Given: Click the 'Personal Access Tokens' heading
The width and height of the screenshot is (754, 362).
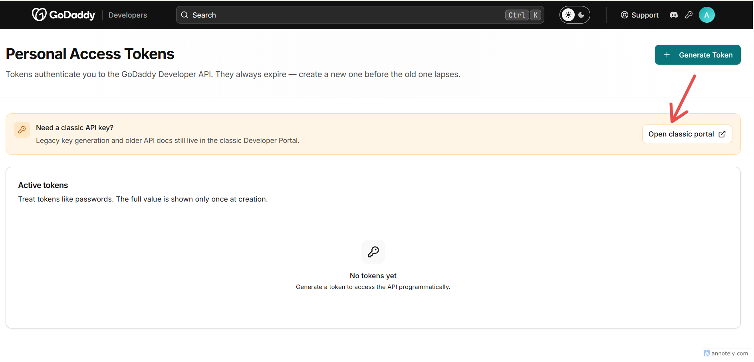Looking at the screenshot, I should (90, 54).
